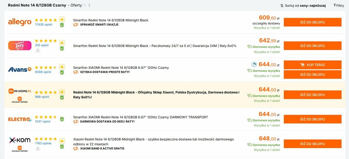The width and height of the screenshot is (349, 159).
Task: Open the three-dot menu beside Oferty
Action: click(x=89, y=5)
